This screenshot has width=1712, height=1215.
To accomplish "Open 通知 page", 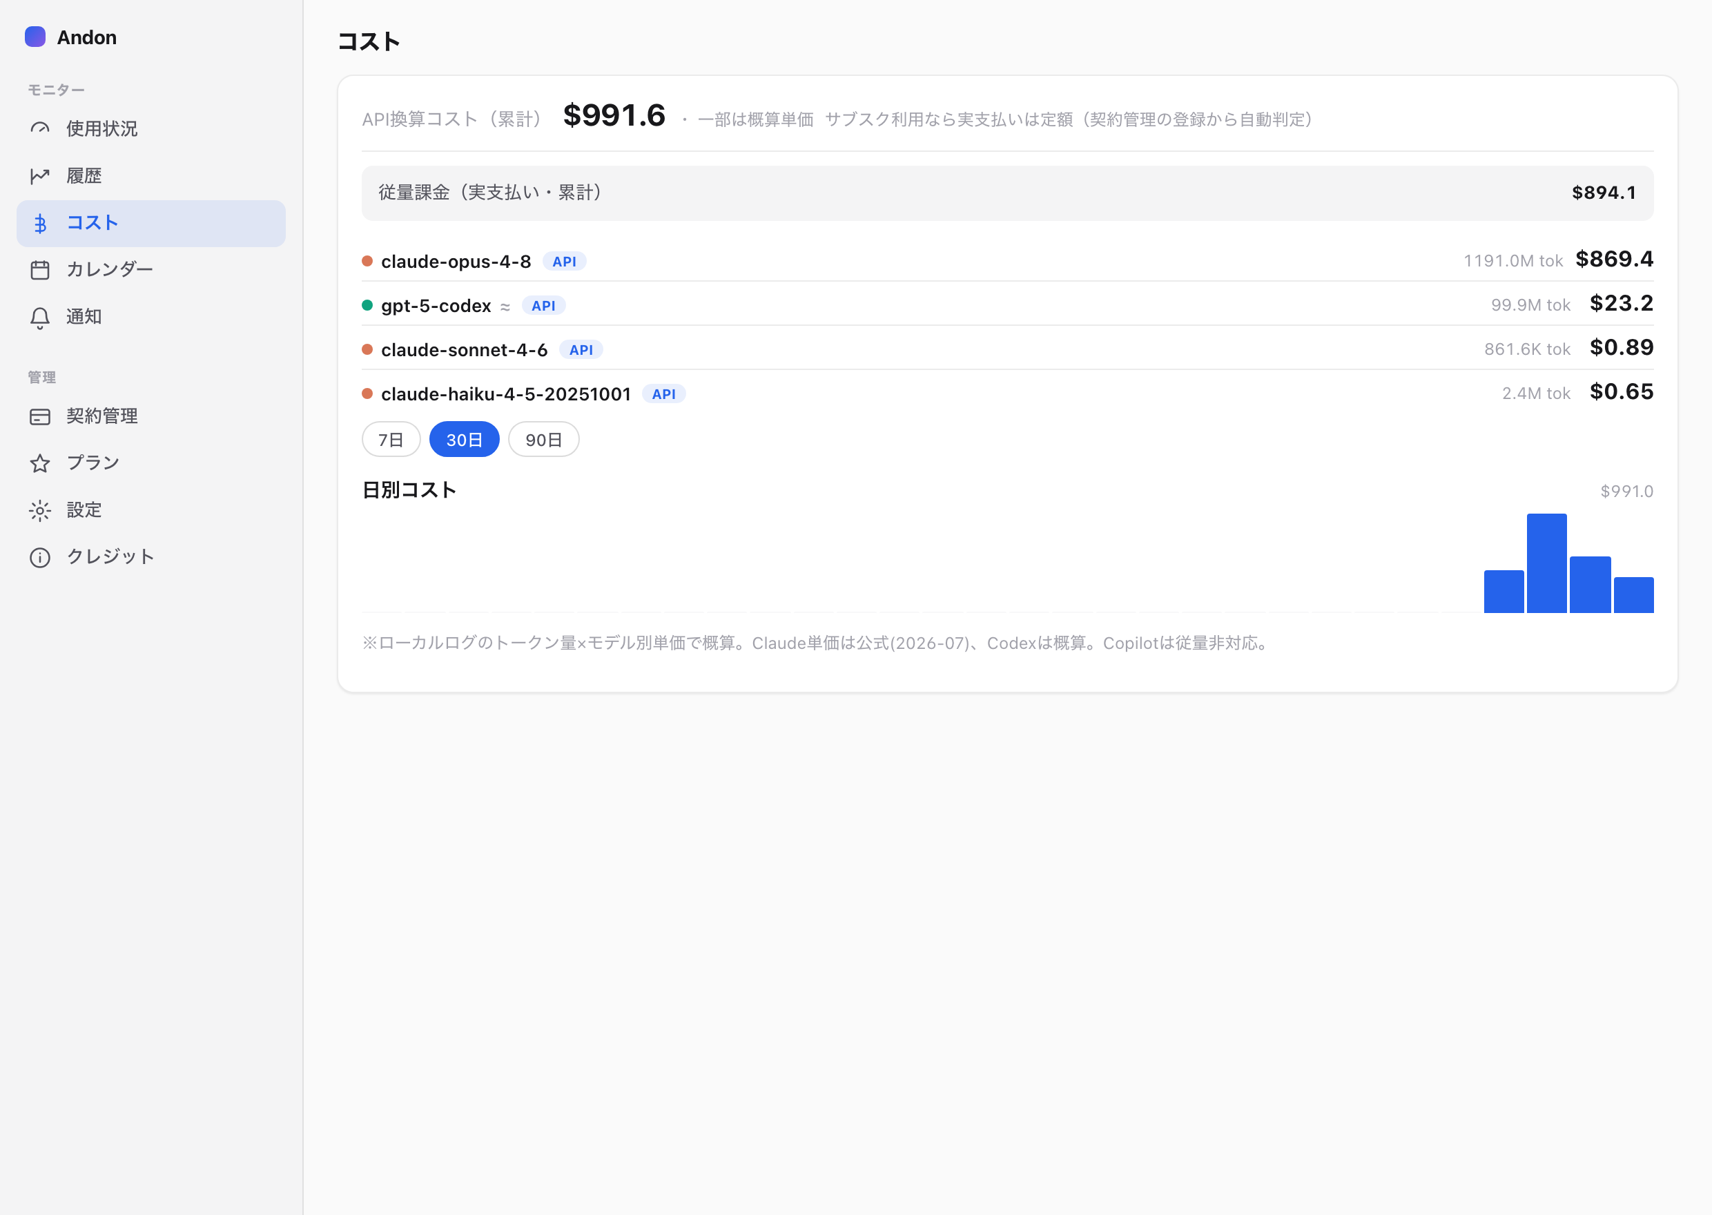I will pos(151,316).
